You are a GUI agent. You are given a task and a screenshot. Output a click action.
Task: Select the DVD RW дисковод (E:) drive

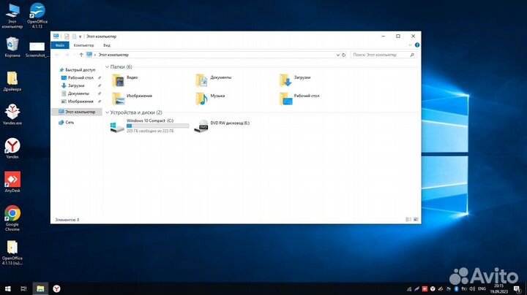[222, 126]
